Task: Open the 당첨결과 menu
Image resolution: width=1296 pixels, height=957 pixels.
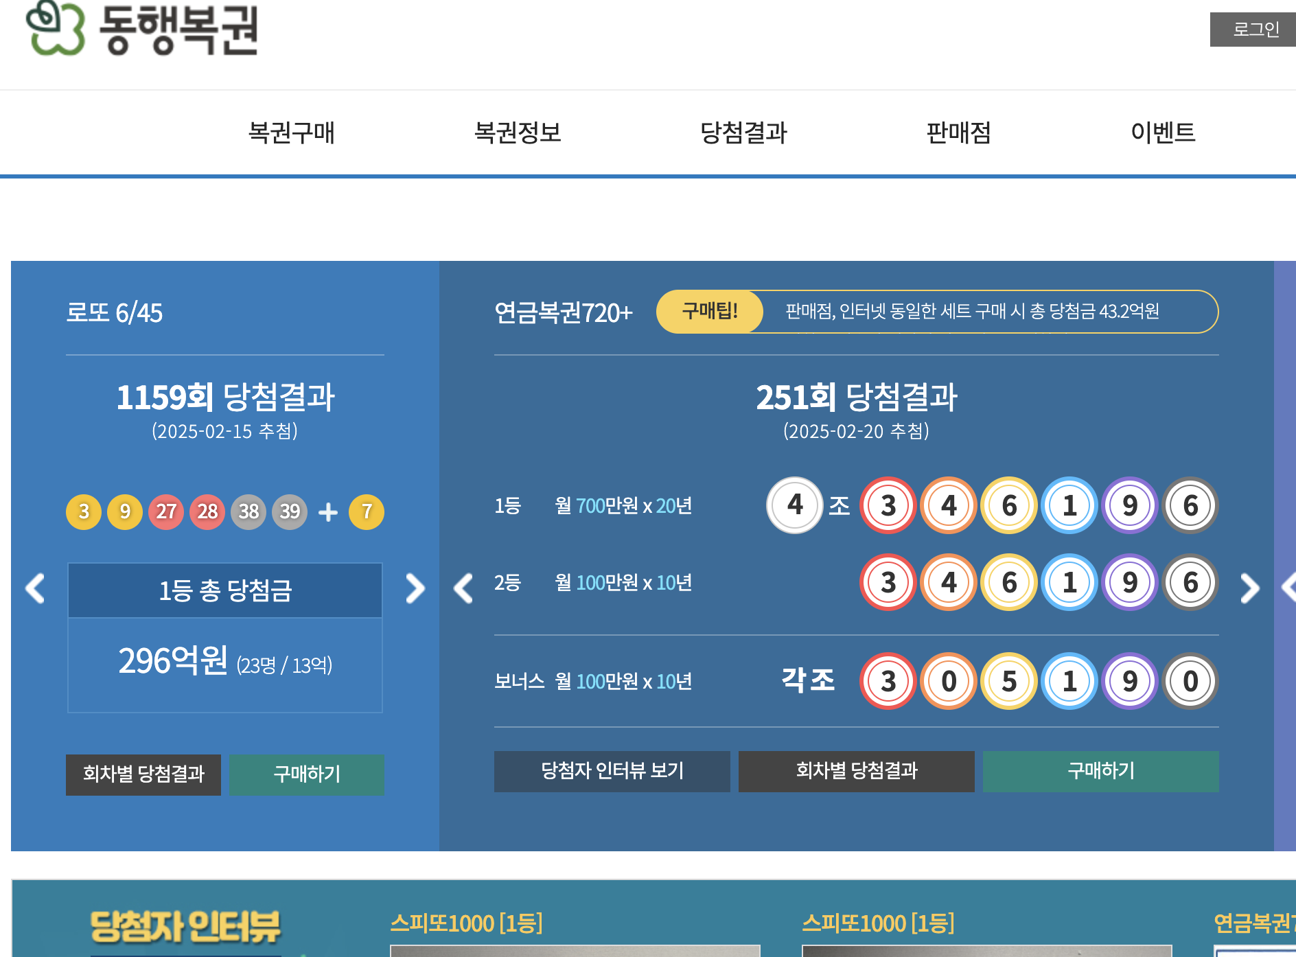Action: click(743, 132)
